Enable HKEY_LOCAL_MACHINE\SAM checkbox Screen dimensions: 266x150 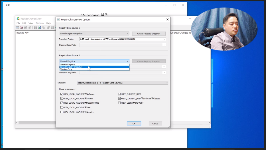62,107
